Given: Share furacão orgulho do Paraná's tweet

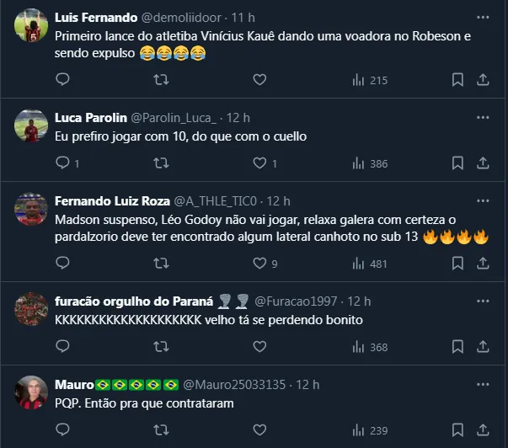Looking at the screenshot, I should (x=483, y=347).
